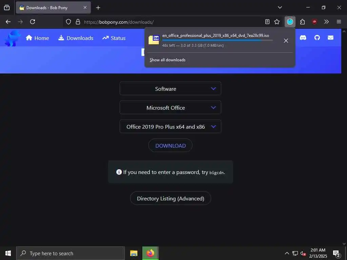Open Windows Start menu
The height and width of the screenshot is (260, 347).
pyautogui.click(x=8, y=253)
